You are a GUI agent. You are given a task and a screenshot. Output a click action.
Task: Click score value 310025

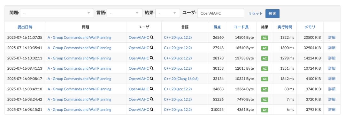pos(217,110)
